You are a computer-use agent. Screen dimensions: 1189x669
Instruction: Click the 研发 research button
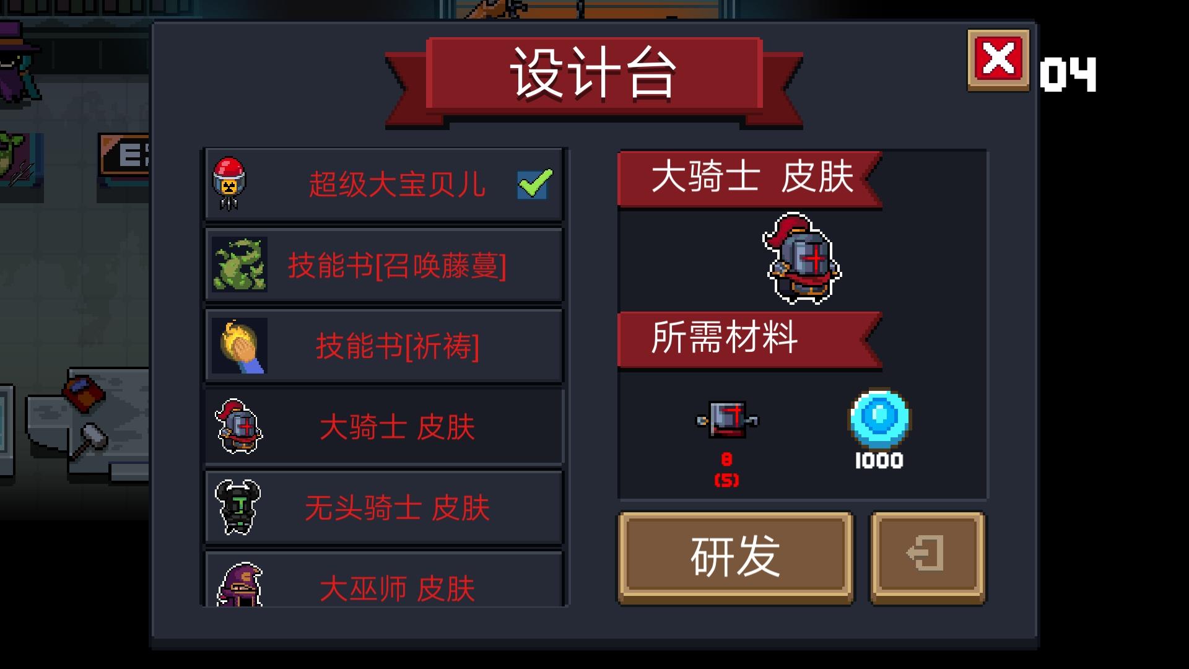point(736,557)
